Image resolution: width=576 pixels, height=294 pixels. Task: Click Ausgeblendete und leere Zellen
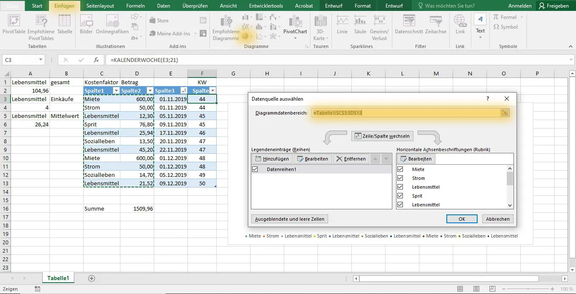[289, 219]
